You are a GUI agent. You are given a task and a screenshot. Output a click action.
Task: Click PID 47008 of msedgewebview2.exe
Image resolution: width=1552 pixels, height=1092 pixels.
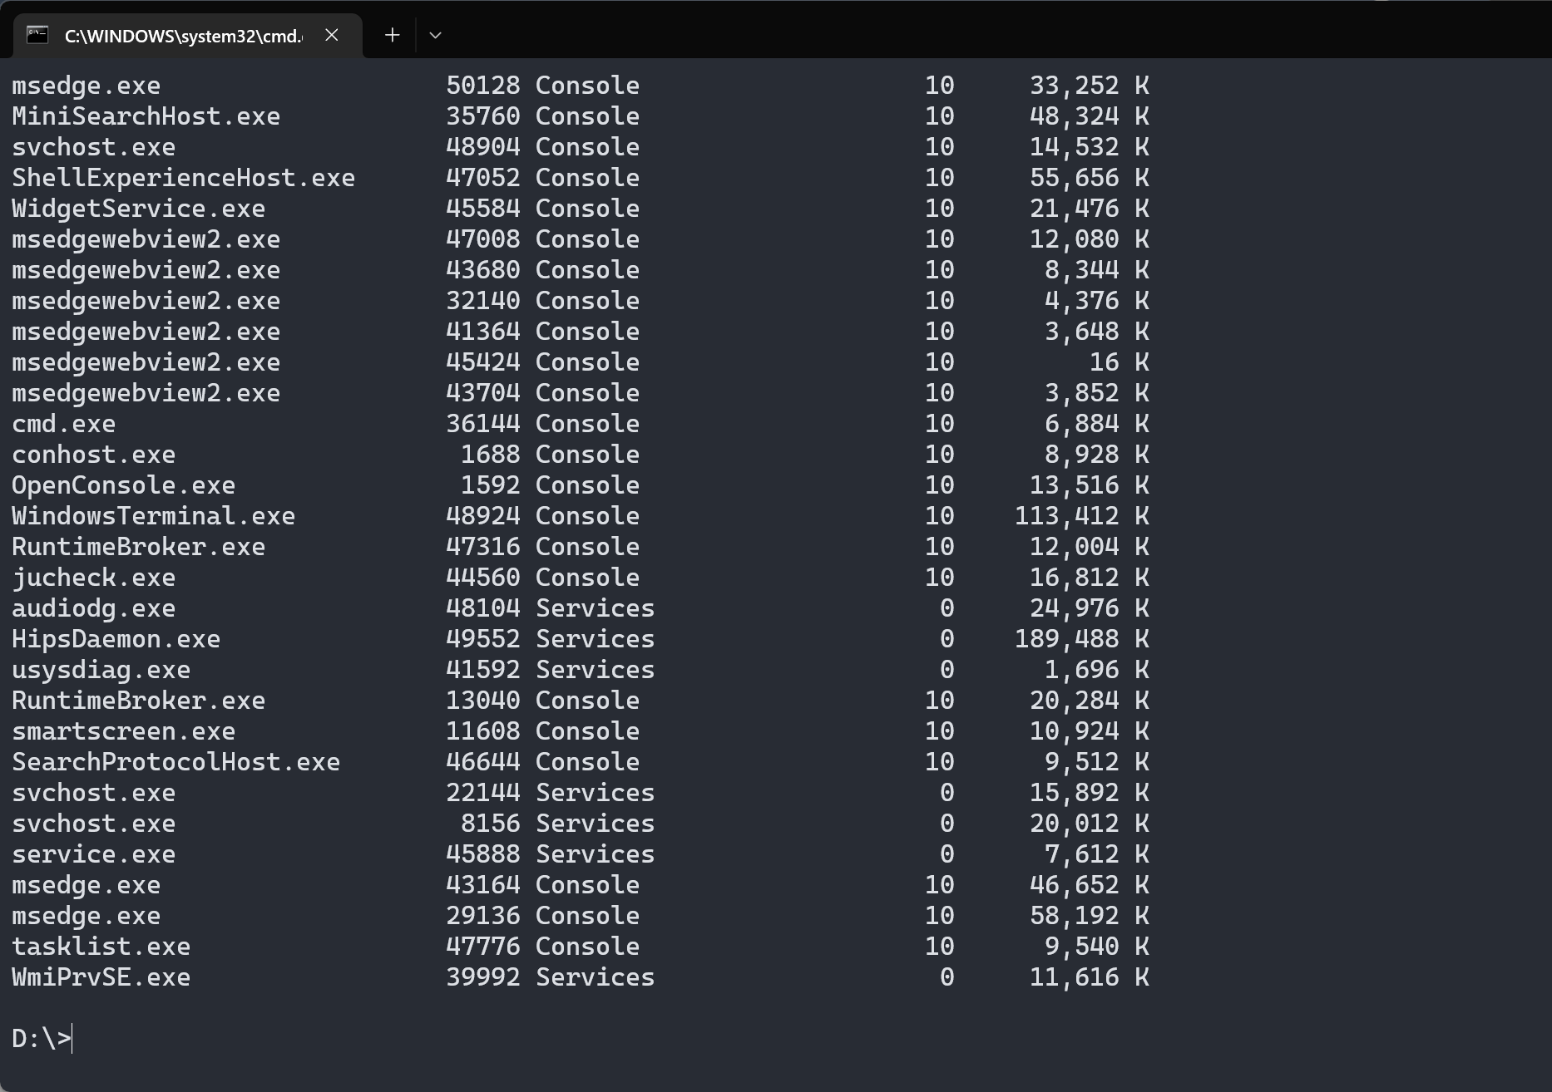coord(483,239)
